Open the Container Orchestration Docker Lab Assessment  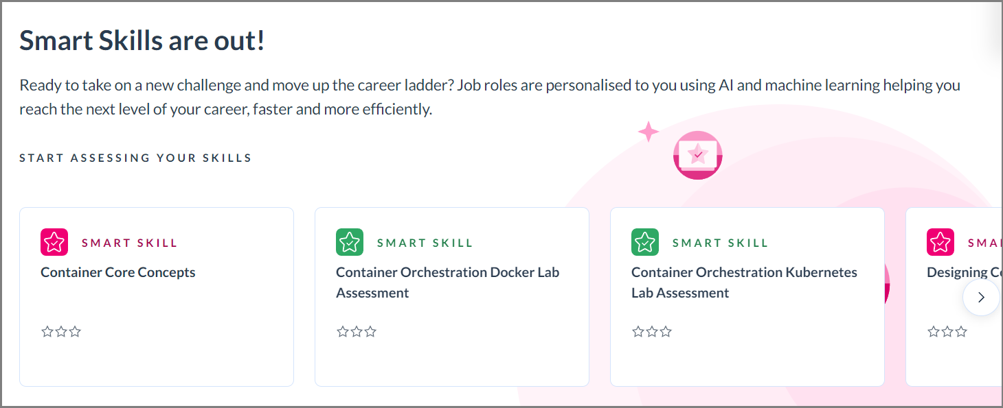point(447,282)
